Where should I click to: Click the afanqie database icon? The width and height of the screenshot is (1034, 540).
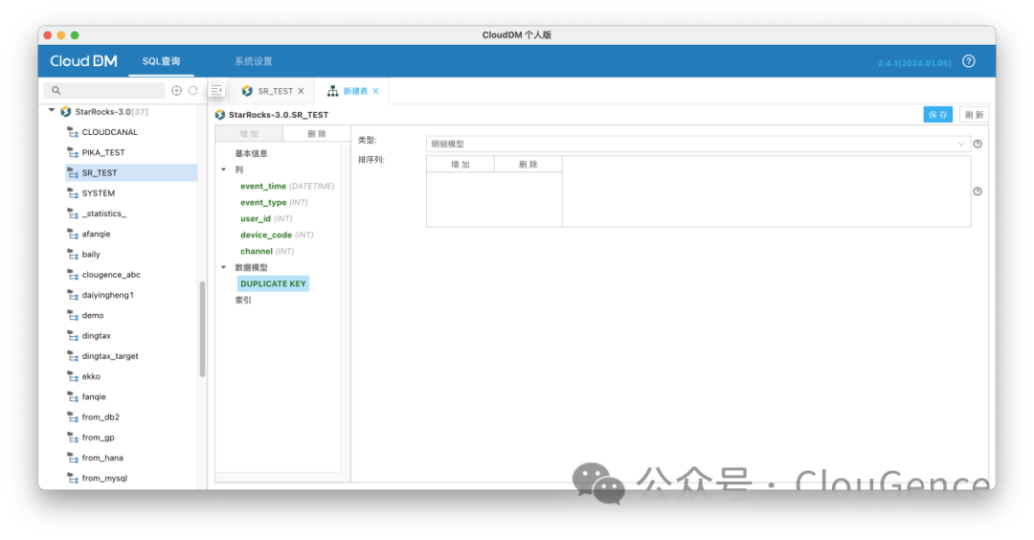coord(73,234)
